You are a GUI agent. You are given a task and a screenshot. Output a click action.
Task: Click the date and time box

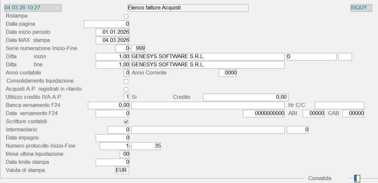pos(32,8)
